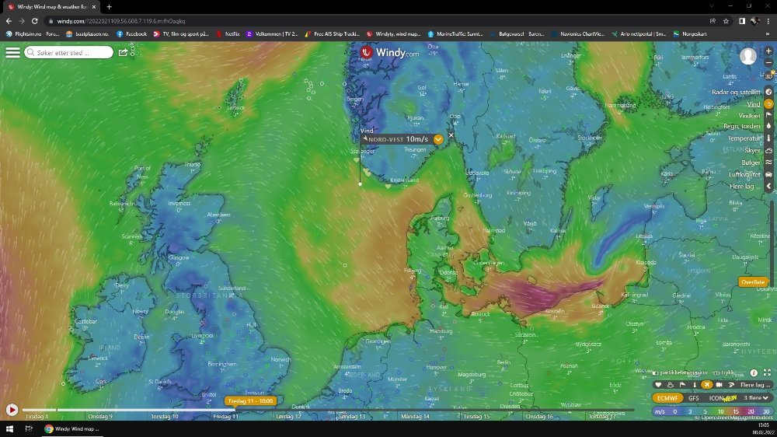Click the paraglider icon in bottom toolbar
This screenshot has height=437, width=777.
tap(731, 385)
